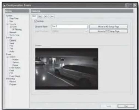The width and height of the screenshot is (139, 110).
Task: Open the Serial item under Device
Action: 12,43
